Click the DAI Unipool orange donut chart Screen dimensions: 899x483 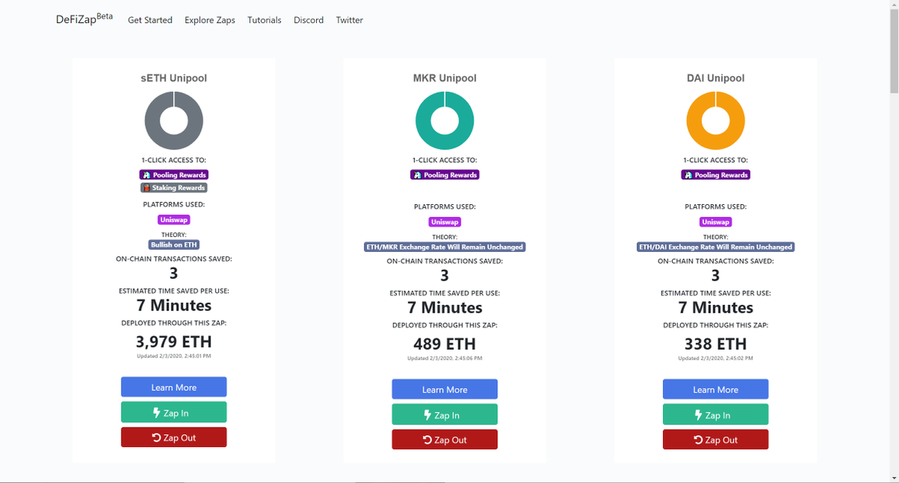click(715, 120)
